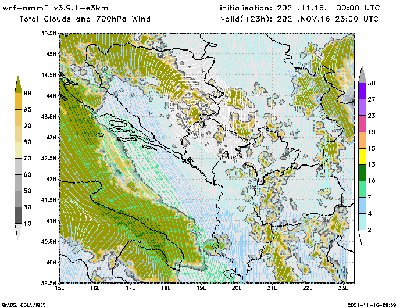Click the wind legend pink swatch between 19 and 23
This screenshot has height=308, width=407.
tap(362, 124)
